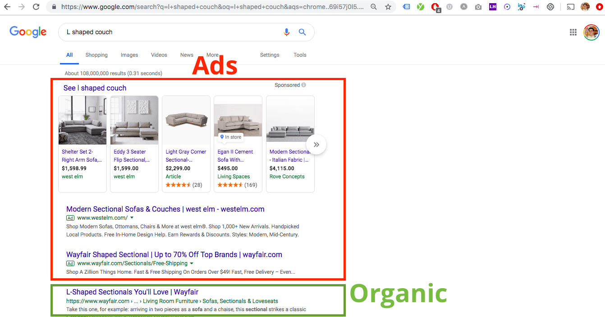605x317 pixels.
Task: Click the Shelter Set 2- Right Arm Sofa title
Action: pos(82,156)
